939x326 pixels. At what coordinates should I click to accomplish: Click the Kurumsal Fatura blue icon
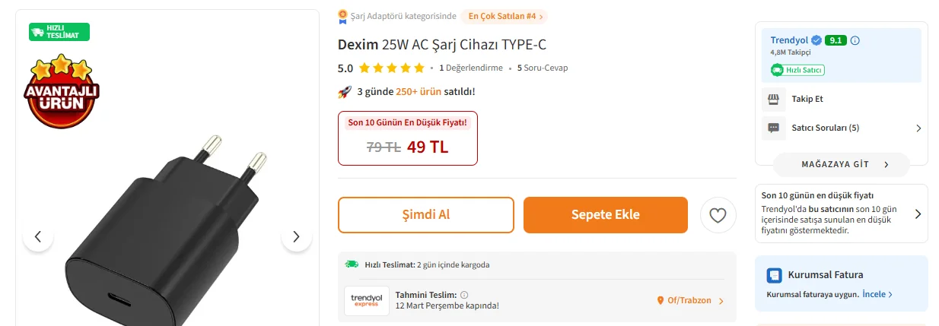(774, 275)
